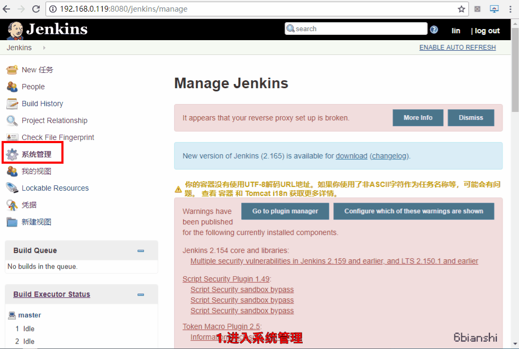Screen dimensions: 519x349
Task: Open 系统管理 in the sidebar
Action: pos(37,154)
